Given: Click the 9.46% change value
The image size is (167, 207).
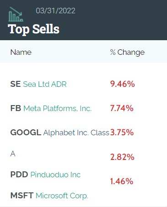Looking at the screenshot, I should [x=122, y=84].
